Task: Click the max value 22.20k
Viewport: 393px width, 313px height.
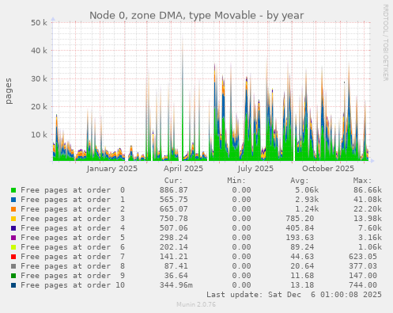Action: pyautogui.click(x=368, y=209)
